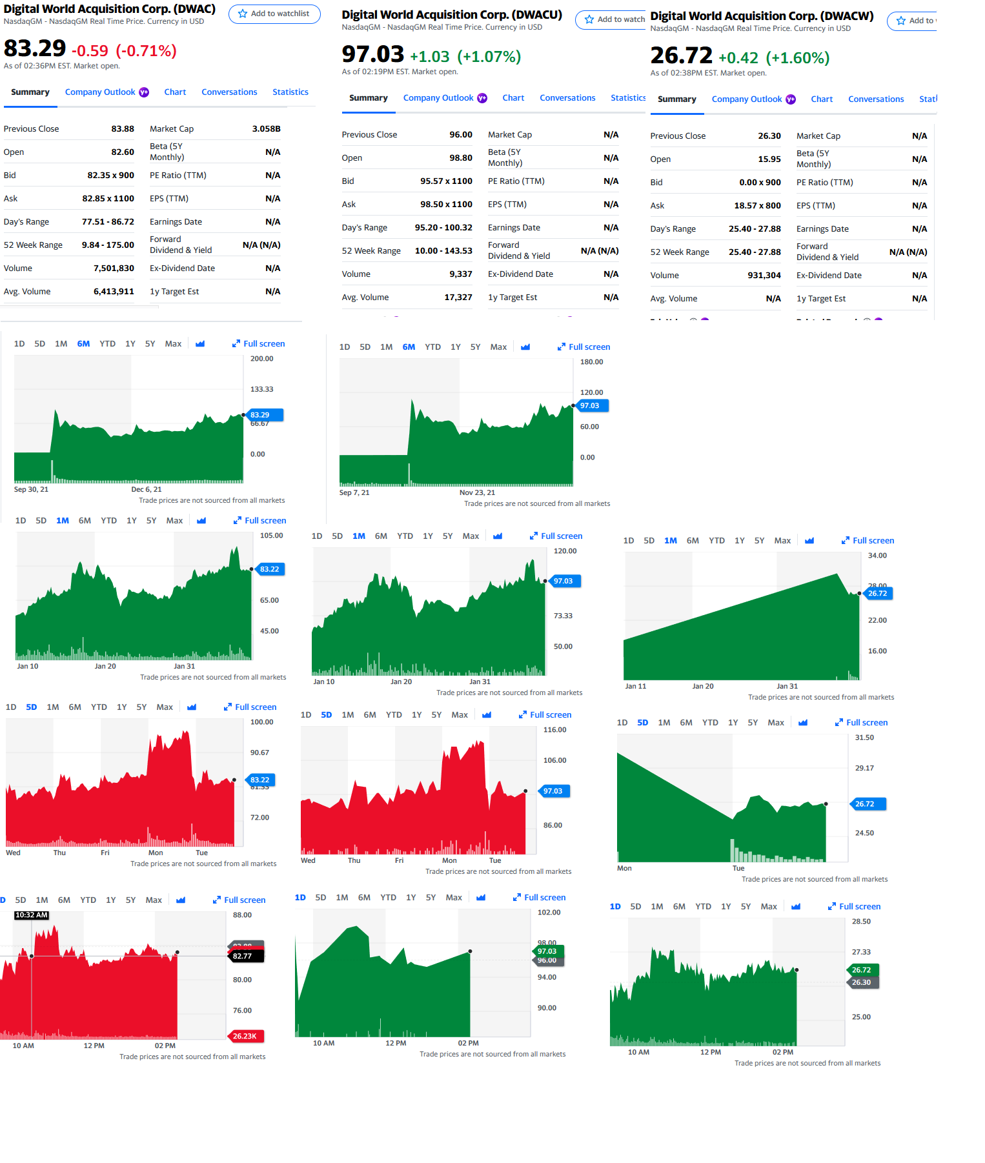This screenshot has width=985, height=1163.
Task: Click DWACU 52 Week Range 10.00 - 143.53
Action: 443,251
